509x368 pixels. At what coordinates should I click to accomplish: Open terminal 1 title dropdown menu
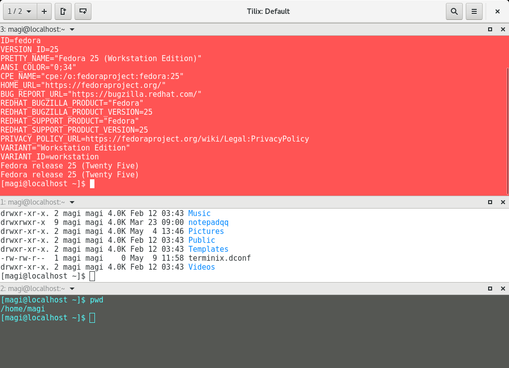click(x=72, y=202)
